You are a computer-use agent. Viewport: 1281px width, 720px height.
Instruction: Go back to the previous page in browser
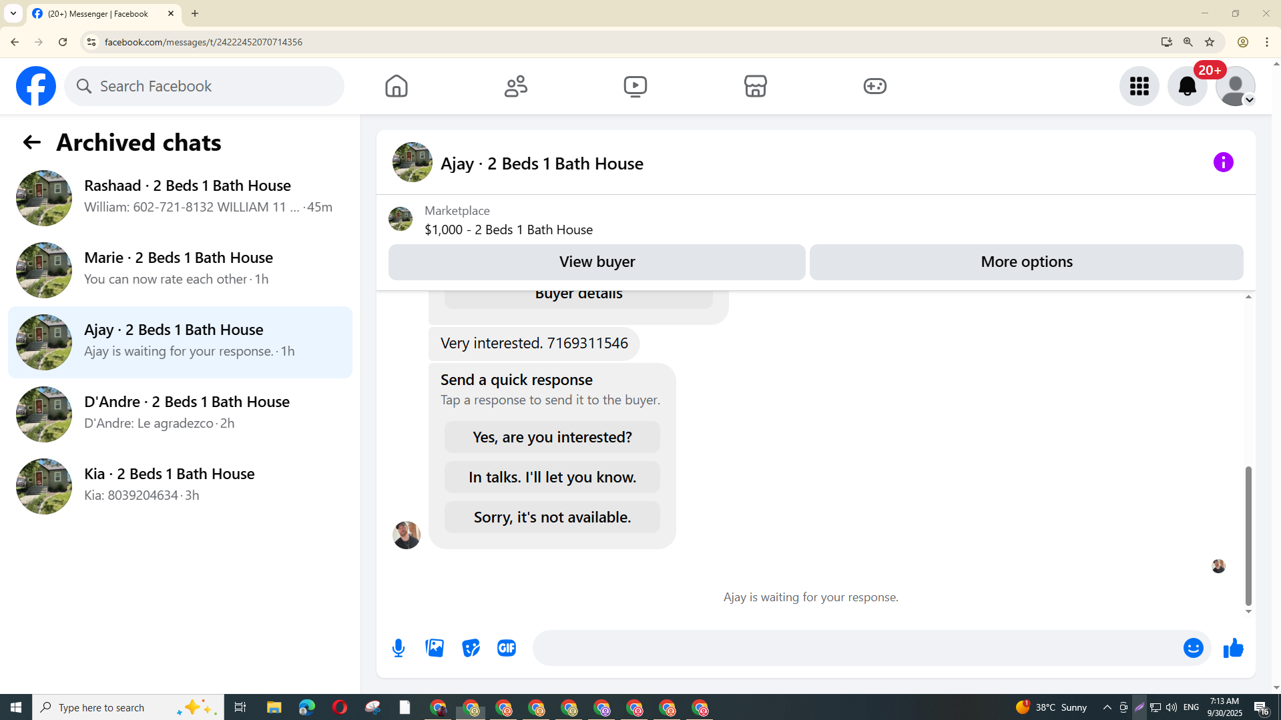click(x=15, y=42)
